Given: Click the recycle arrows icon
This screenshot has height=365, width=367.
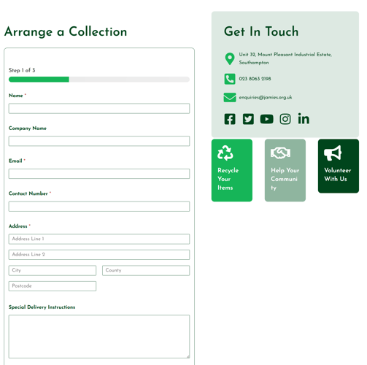Looking at the screenshot, I should [x=225, y=153].
